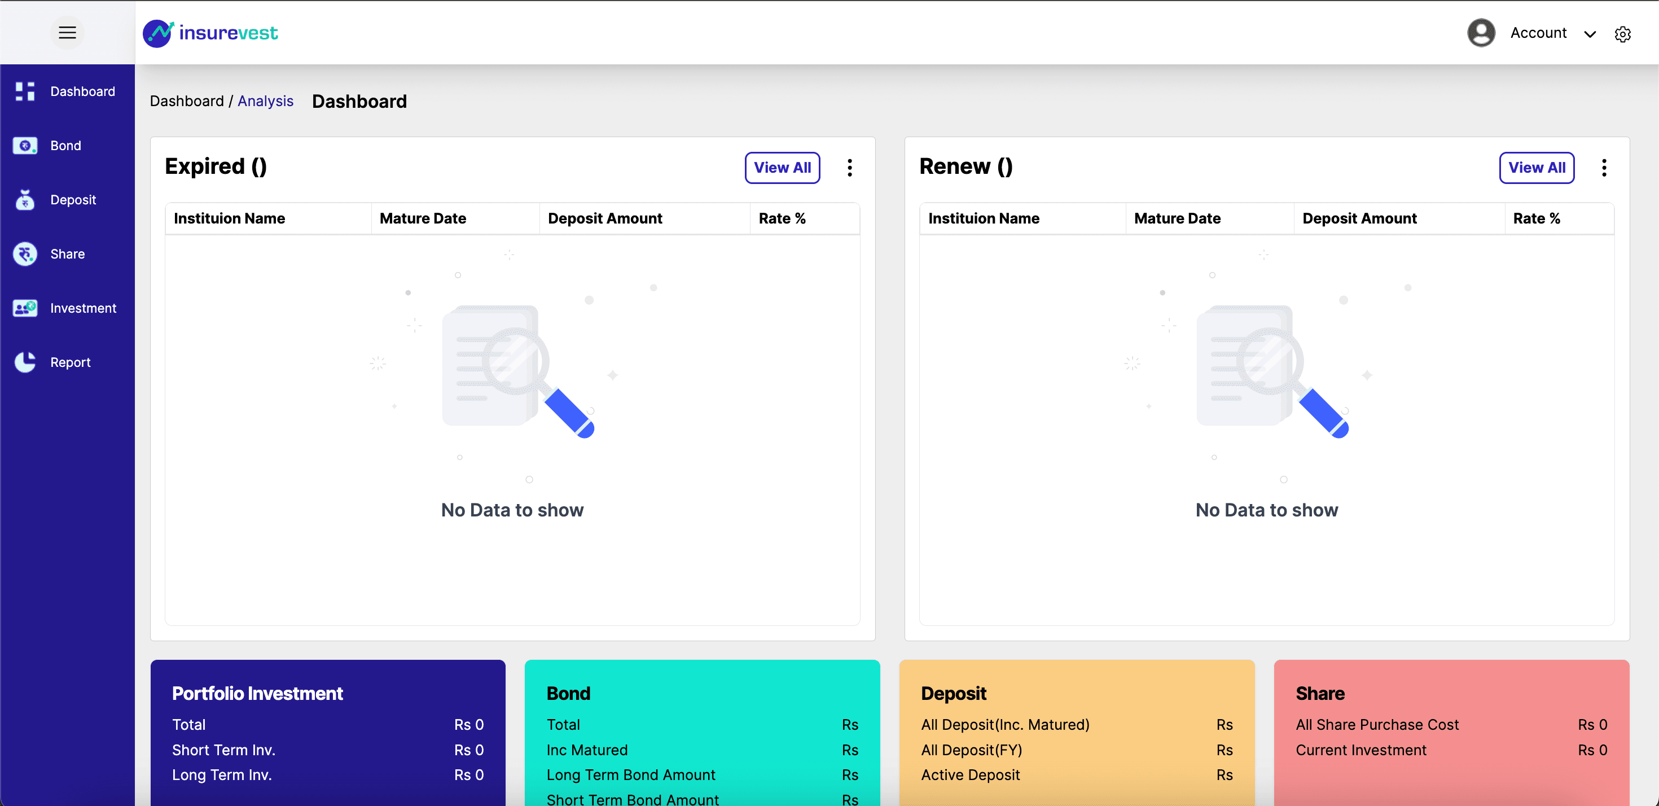Click the insurevest logo
The height and width of the screenshot is (806, 1659).
pos(210,33)
